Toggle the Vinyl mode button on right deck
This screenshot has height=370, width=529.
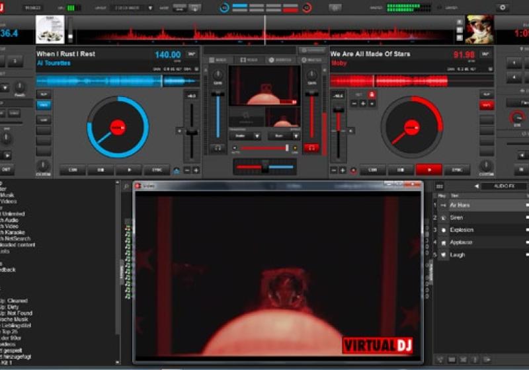click(x=487, y=105)
